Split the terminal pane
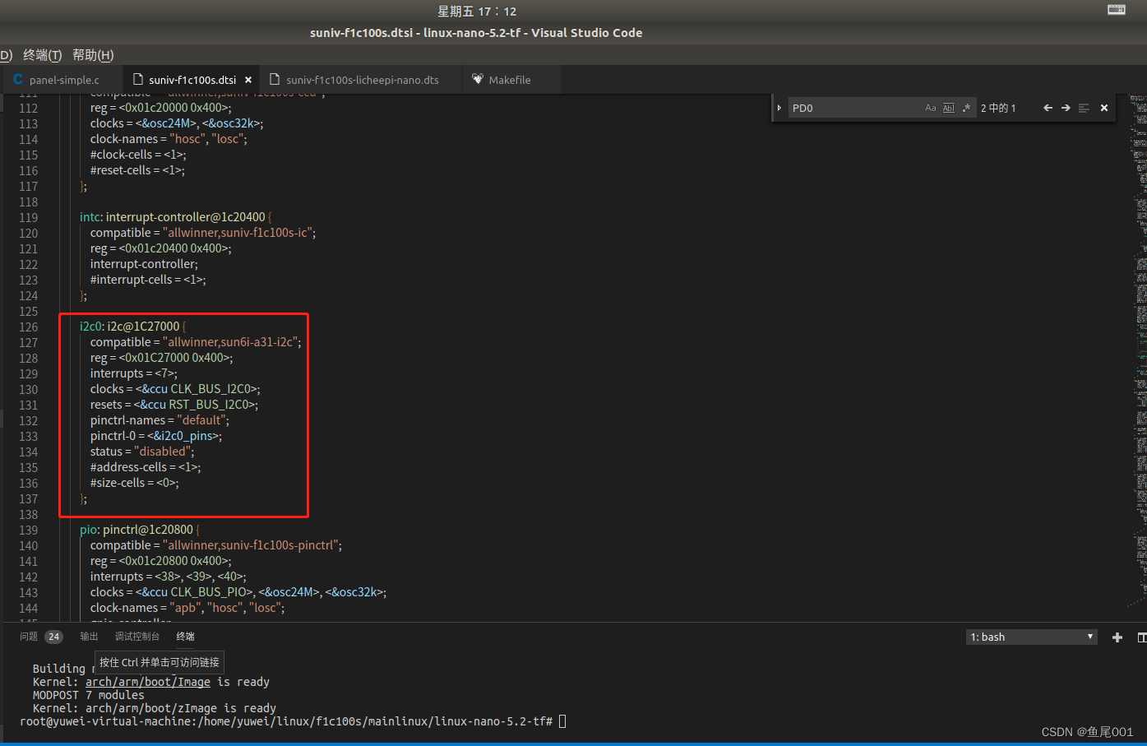The height and width of the screenshot is (746, 1147). [1142, 637]
